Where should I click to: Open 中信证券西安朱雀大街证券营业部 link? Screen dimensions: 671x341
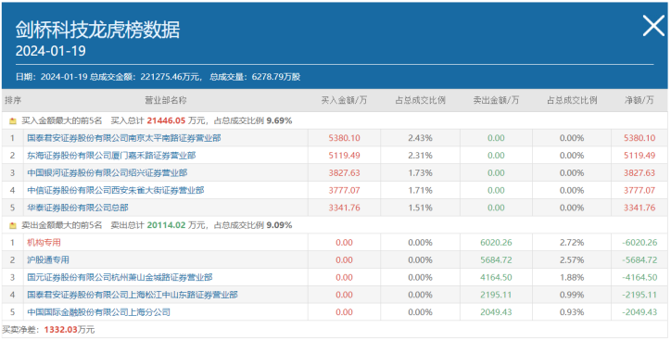pos(116,190)
